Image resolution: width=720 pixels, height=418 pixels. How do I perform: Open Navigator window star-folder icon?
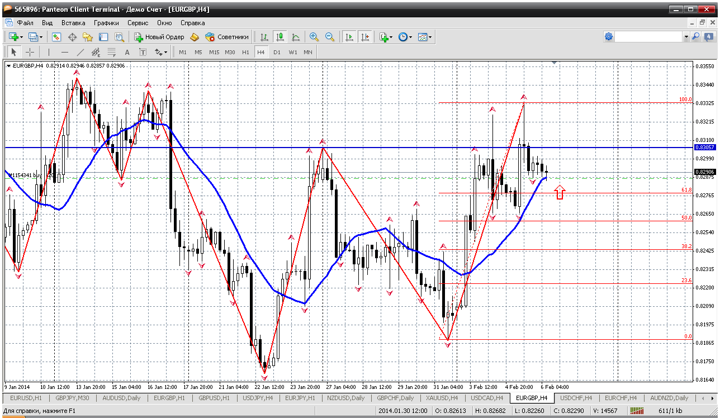88,37
